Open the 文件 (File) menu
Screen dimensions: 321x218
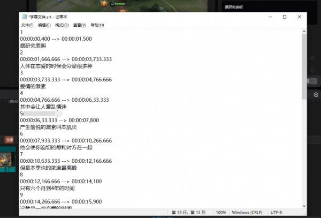point(27,25)
